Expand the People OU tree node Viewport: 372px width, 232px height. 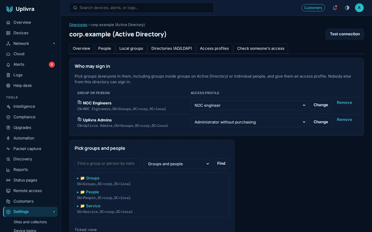point(78,192)
